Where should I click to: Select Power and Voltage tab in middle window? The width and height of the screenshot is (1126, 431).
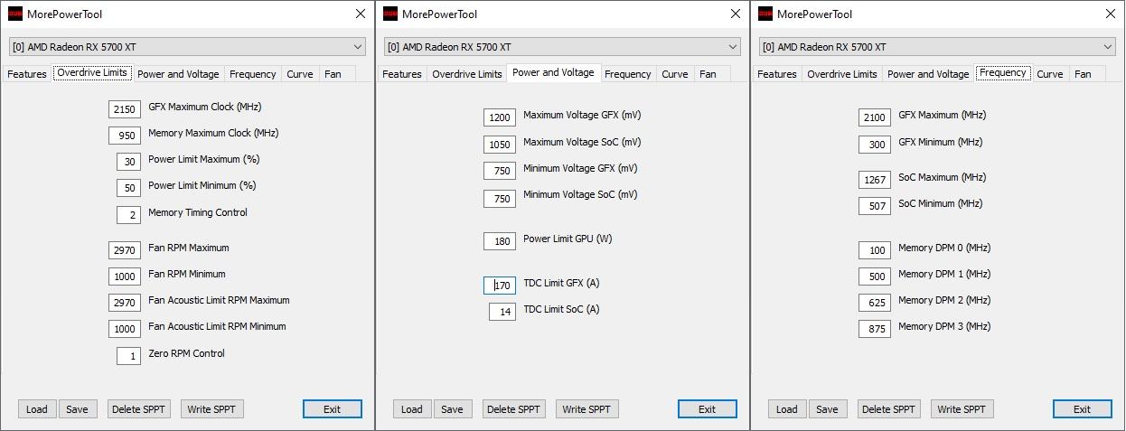(x=553, y=72)
